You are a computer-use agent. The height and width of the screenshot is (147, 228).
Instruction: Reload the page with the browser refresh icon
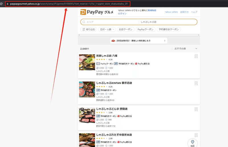(x=1, y=4)
